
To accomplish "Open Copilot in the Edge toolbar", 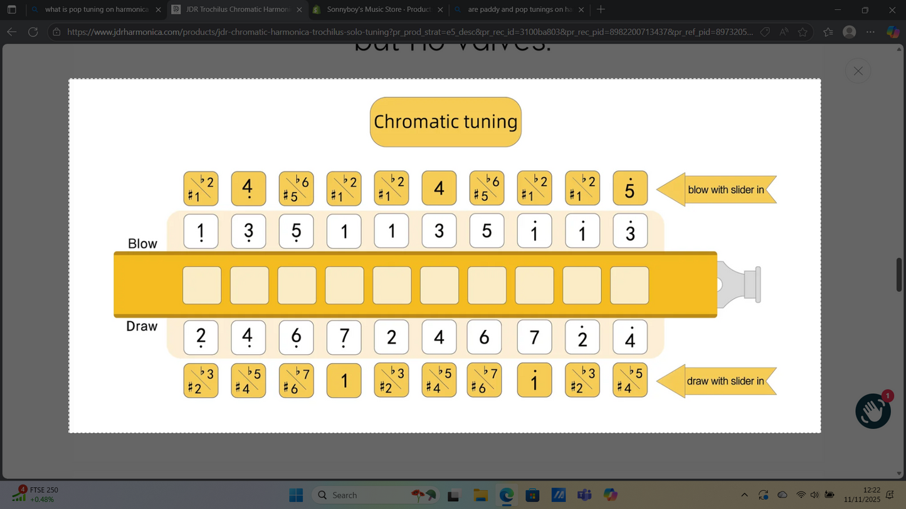I will coord(893,32).
